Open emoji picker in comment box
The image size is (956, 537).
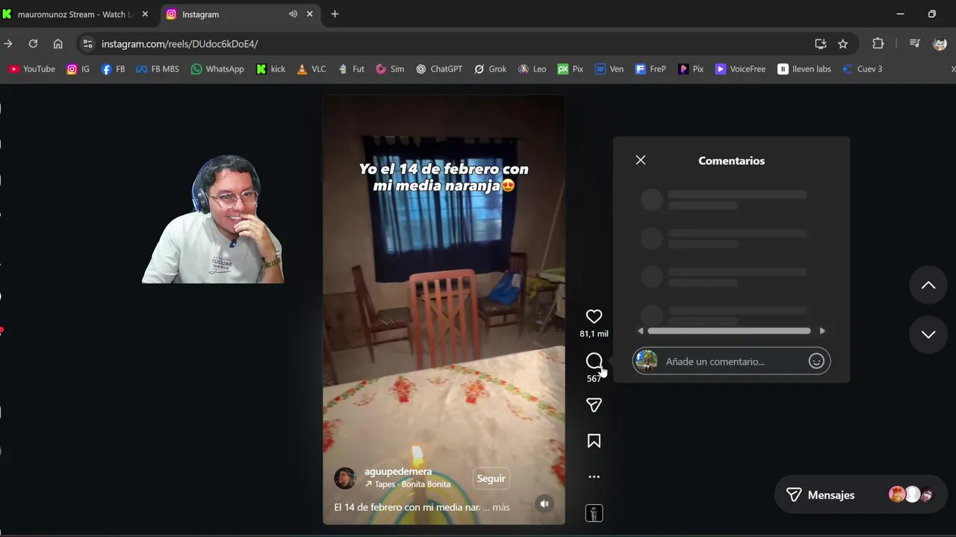pos(816,361)
